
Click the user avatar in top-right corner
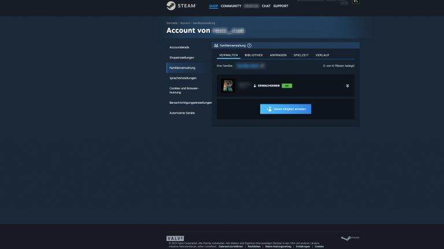point(356,2)
